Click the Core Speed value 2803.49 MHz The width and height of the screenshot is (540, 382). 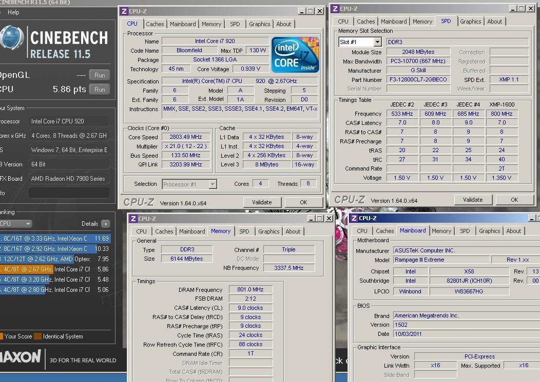pyautogui.click(x=186, y=137)
